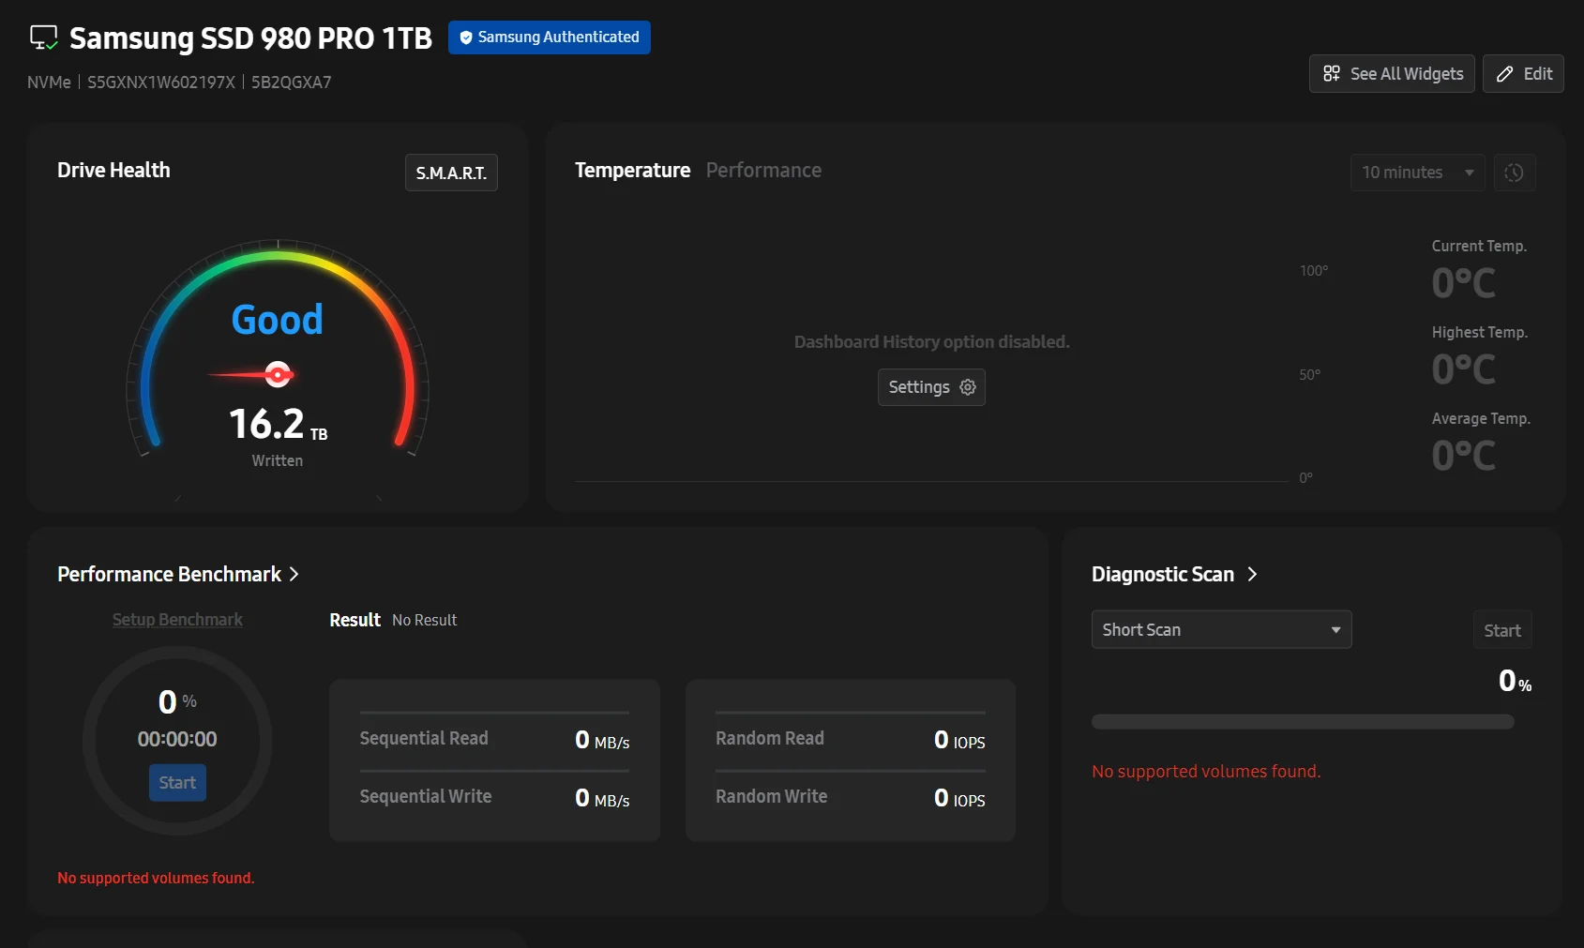The image size is (1584, 948).
Task: Start the performance benchmark
Action: point(177,783)
